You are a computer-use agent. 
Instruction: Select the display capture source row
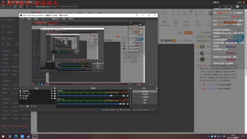tap(37, 98)
